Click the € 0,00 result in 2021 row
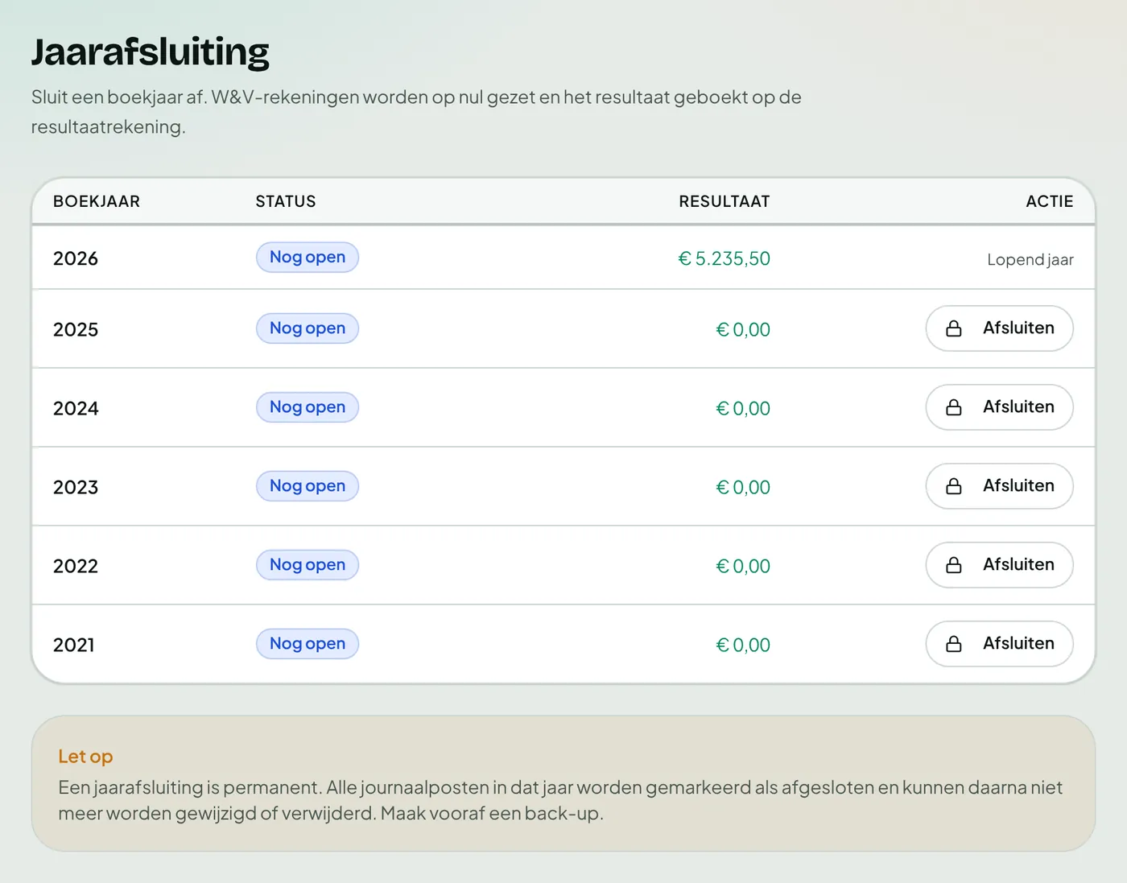This screenshot has height=883, width=1127. (743, 645)
